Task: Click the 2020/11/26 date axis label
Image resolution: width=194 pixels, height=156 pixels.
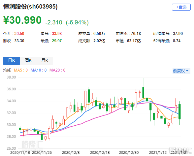Action: (42, 153)
